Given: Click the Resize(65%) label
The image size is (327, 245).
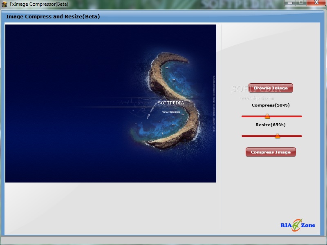Looking at the screenshot, I should (271, 125).
